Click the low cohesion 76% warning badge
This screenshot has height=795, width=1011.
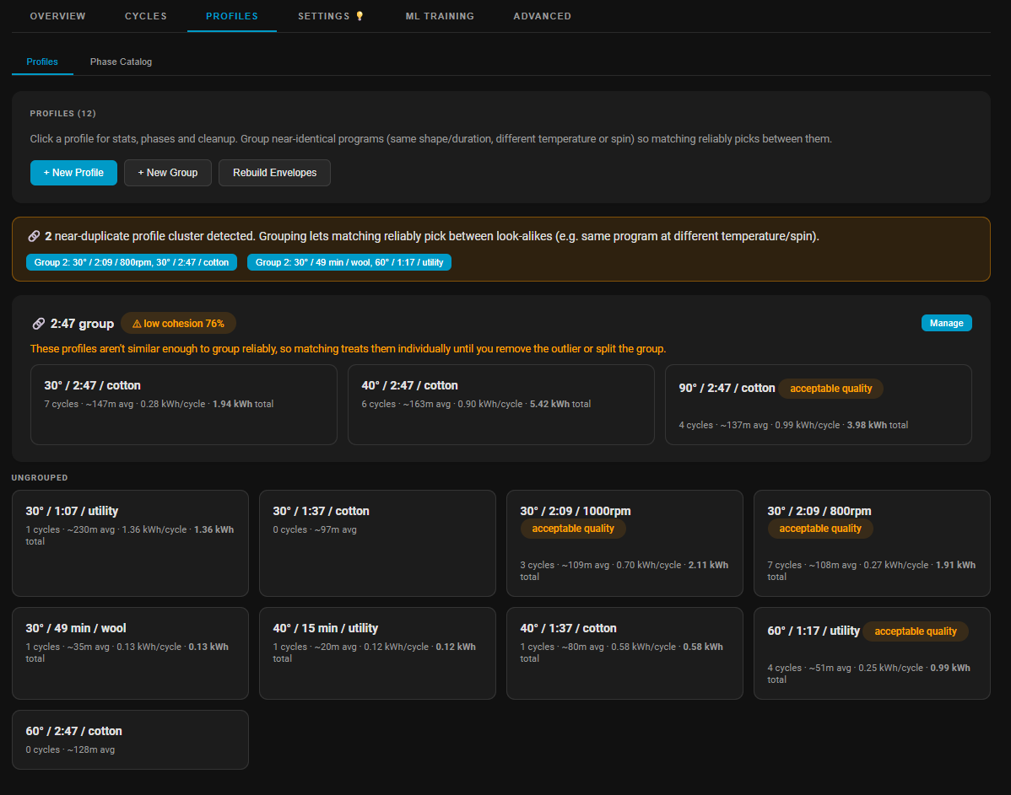[178, 324]
